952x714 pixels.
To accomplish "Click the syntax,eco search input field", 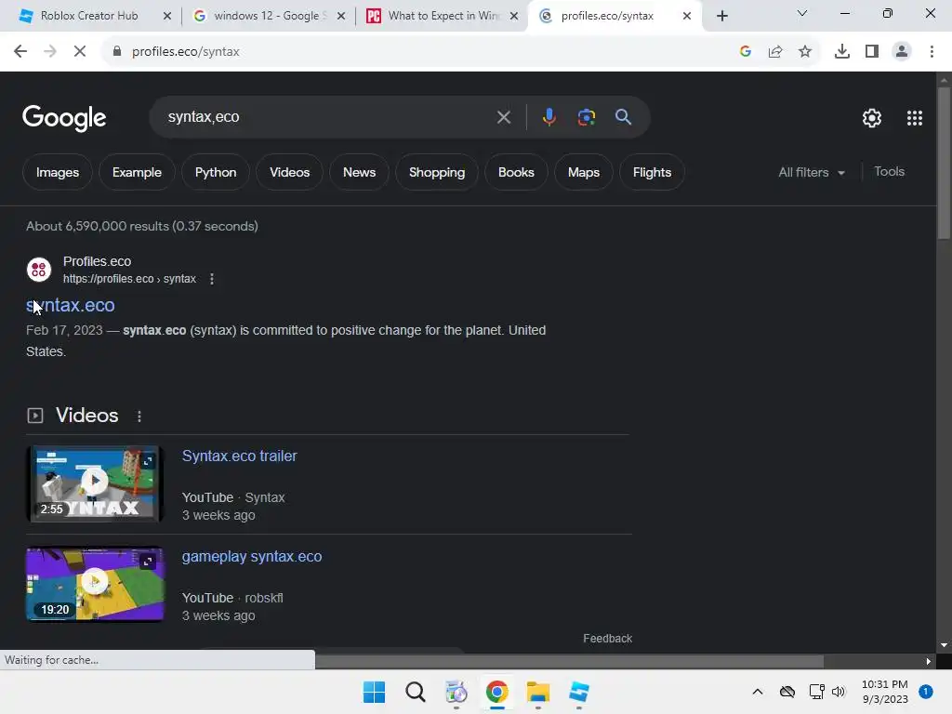I will pyautogui.click(x=328, y=116).
